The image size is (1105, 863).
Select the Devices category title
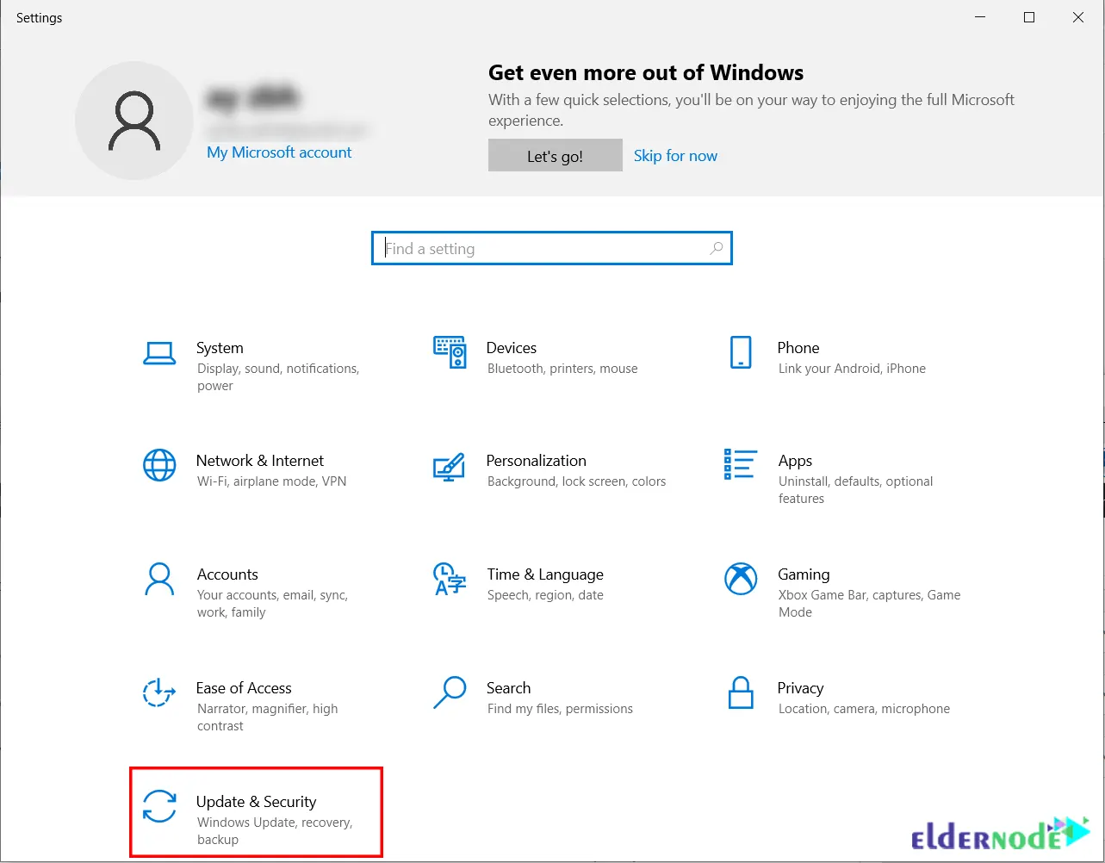512,348
